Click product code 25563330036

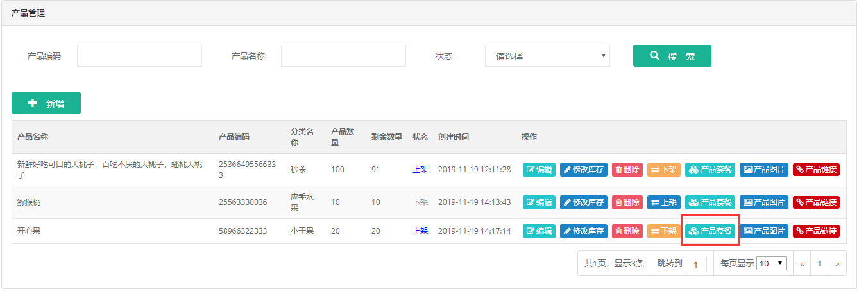coord(243,202)
